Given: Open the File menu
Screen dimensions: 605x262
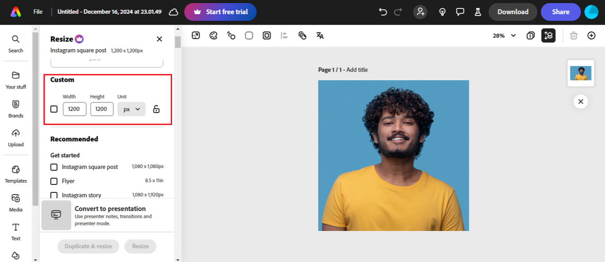Looking at the screenshot, I should (38, 12).
